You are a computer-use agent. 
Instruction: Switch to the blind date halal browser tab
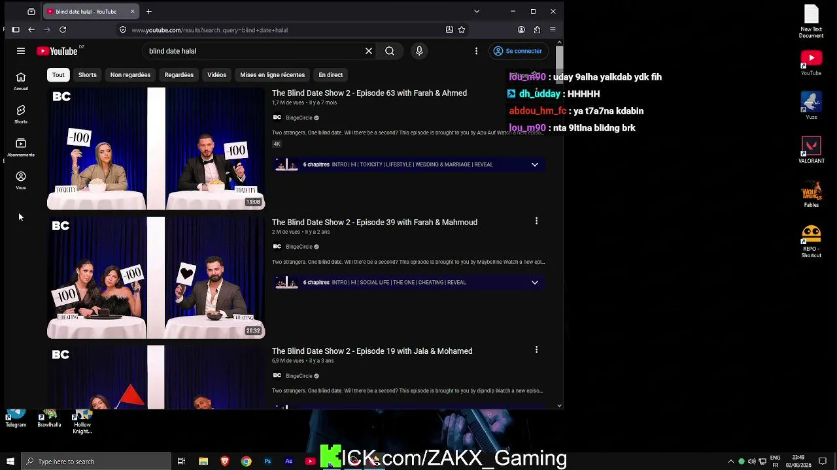coord(91,11)
